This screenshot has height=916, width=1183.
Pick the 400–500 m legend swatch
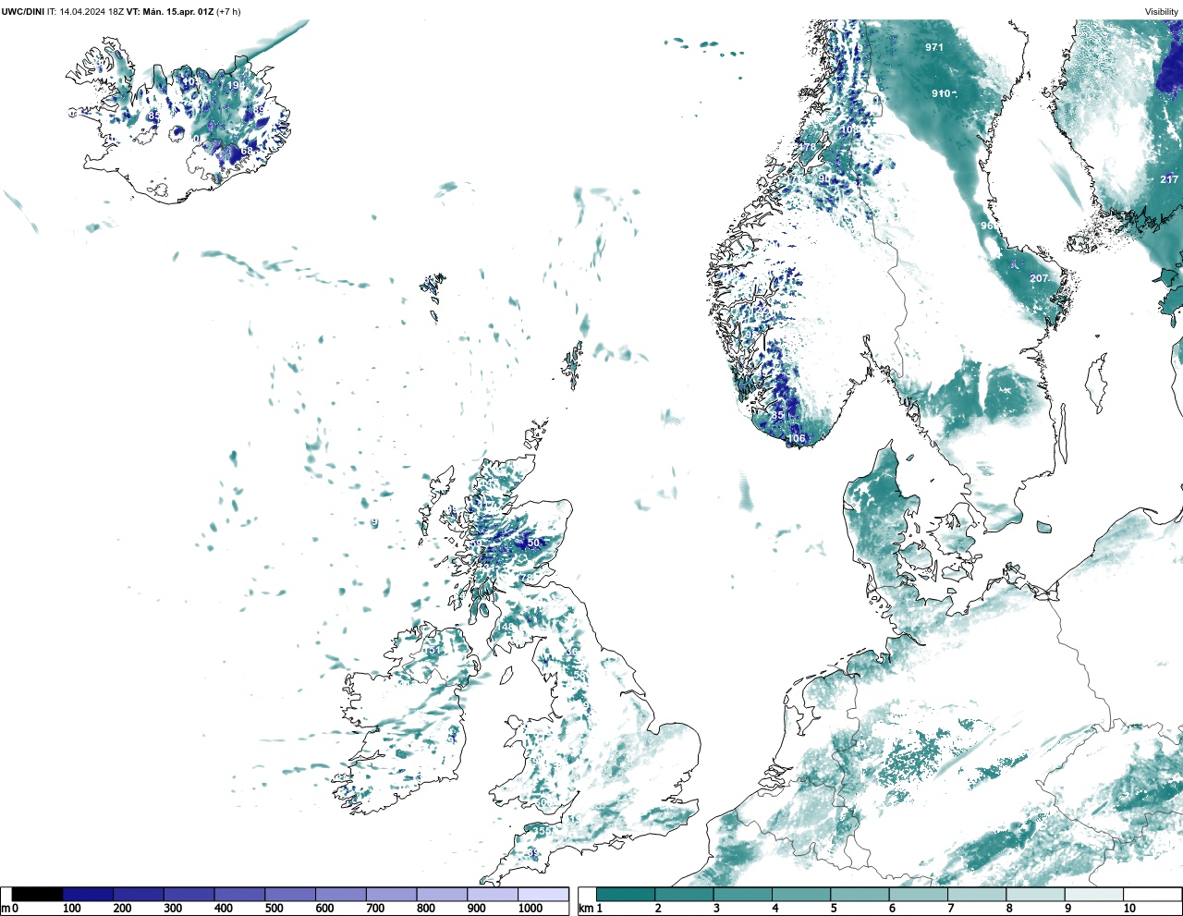239,894
